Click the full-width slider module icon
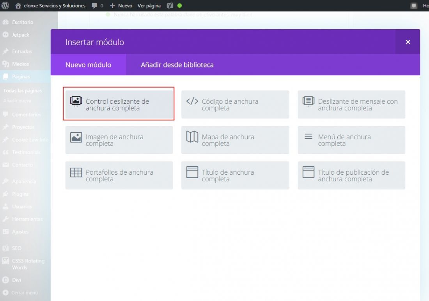 point(76,101)
